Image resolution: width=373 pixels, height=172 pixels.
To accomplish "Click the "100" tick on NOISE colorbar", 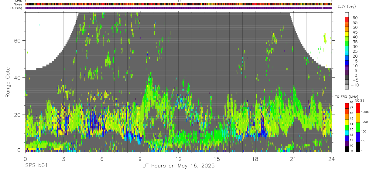I will [364, 131].
